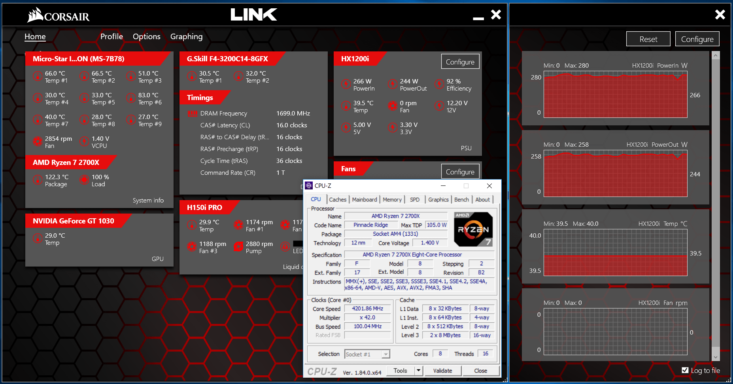Click Configure in the Fans panel
Image resolution: width=733 pixels, height=384 pixels.
pyautogui.click(x=460, y=172)
